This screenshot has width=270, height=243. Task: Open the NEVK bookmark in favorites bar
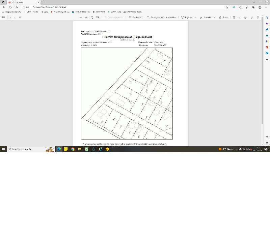[x=32, y=12]
